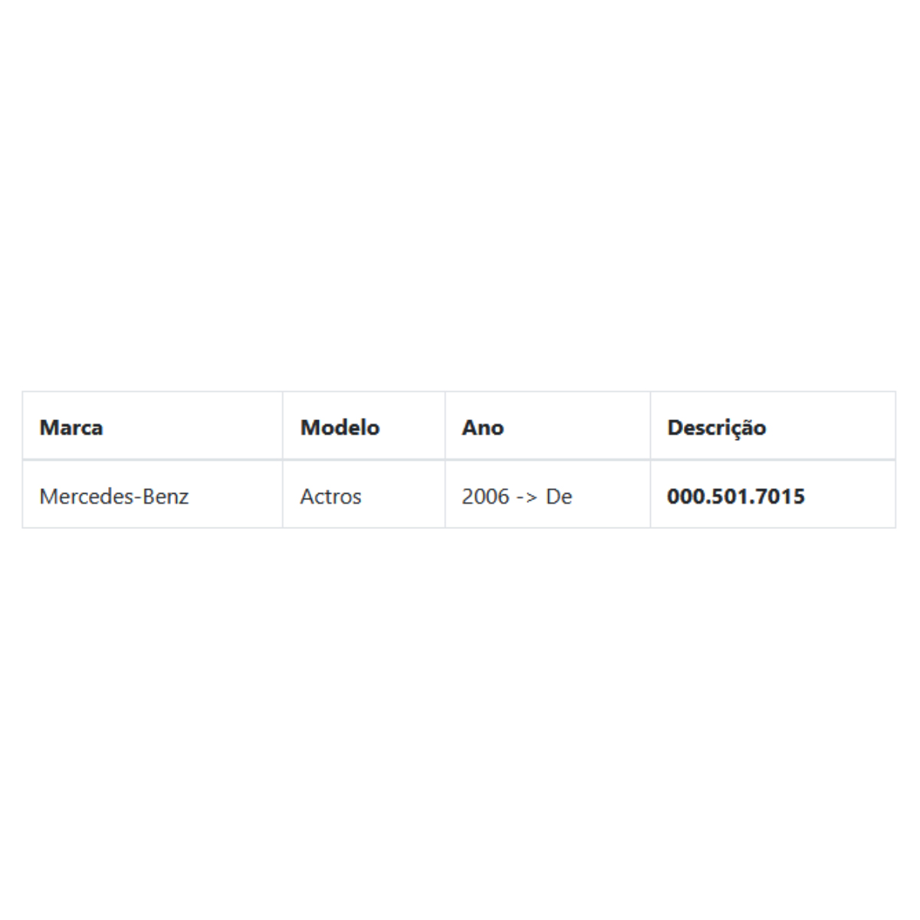Viewport: 920px width, 920px height.
Task: Click empty space right of Actros text
Action: click(x=402, y=496)
